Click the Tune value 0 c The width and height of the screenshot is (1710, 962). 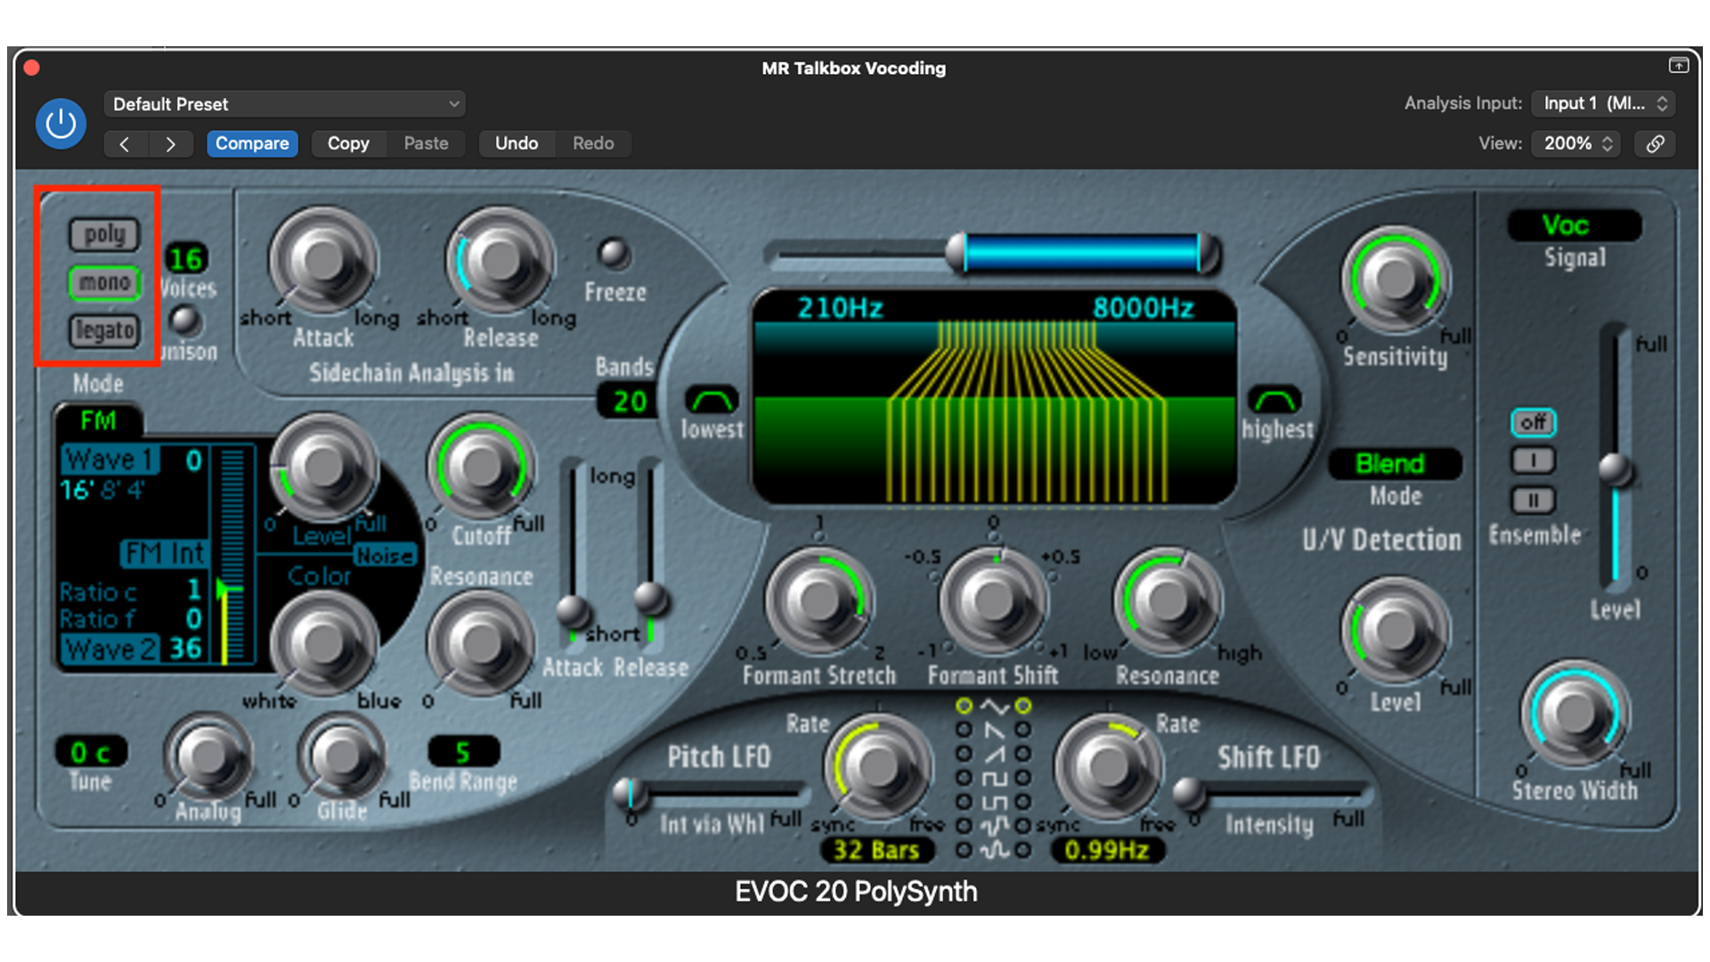tap(90, 753)
